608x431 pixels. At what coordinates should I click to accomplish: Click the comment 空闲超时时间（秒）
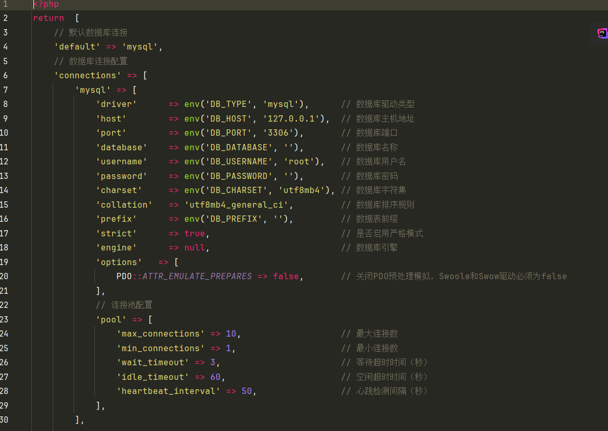click(384, 377)
